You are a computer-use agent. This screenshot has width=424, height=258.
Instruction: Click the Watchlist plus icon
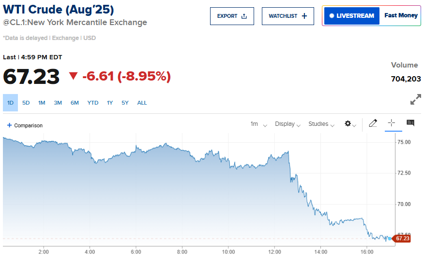[x=304, y=16]
